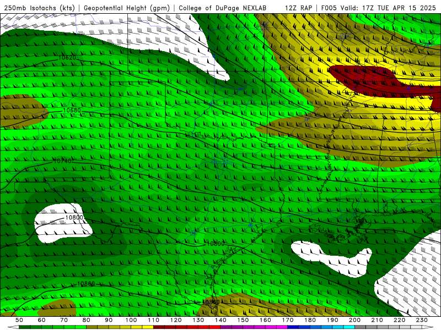Click the 200 label on the color scale
The height and width of the screenshot is (330, 441).
(354, 320)
